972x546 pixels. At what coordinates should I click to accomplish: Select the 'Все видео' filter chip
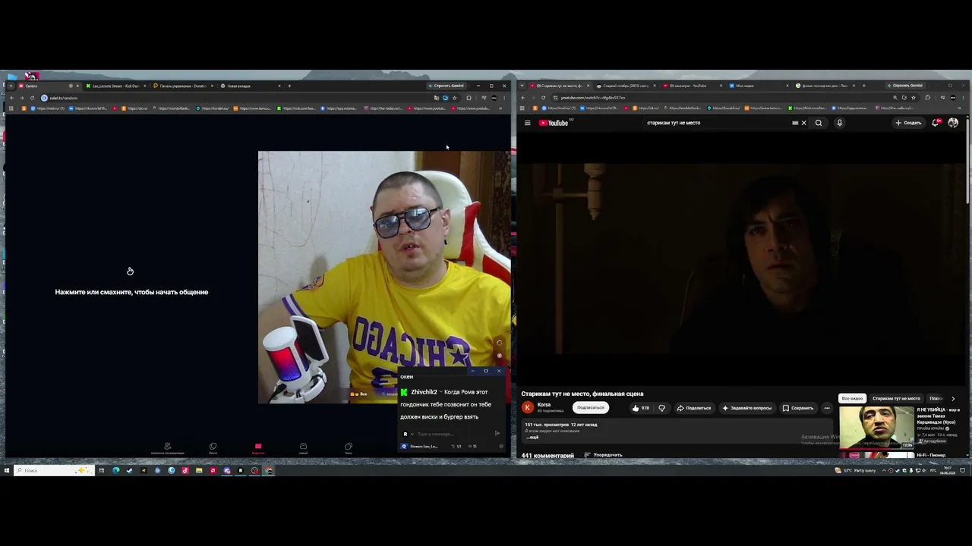[852, 398]
